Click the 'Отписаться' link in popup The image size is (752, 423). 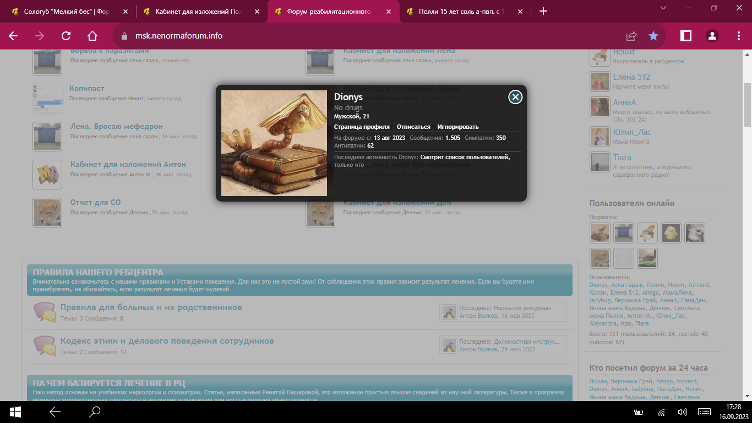413,127
